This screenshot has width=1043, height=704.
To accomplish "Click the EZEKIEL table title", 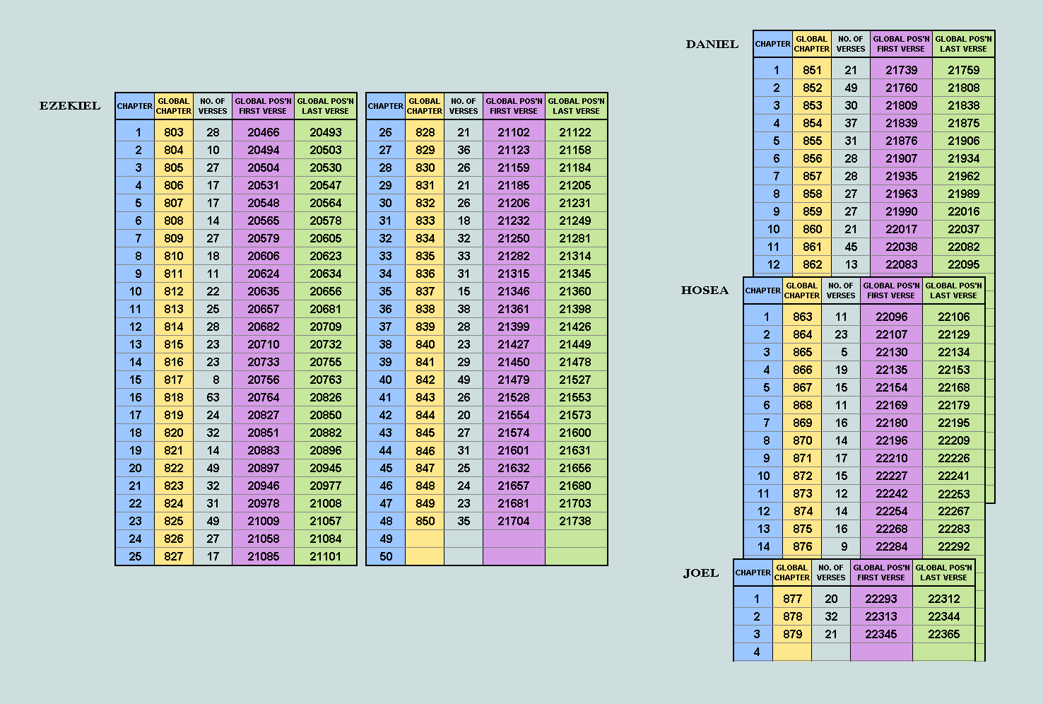I will [x=70, y=106].
